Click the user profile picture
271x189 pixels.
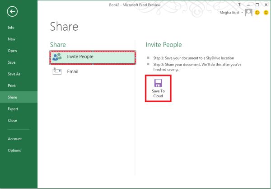248,13
